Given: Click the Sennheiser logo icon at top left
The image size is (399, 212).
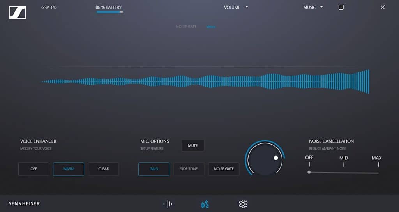Looking at the screenshot, I should [17, 12].
